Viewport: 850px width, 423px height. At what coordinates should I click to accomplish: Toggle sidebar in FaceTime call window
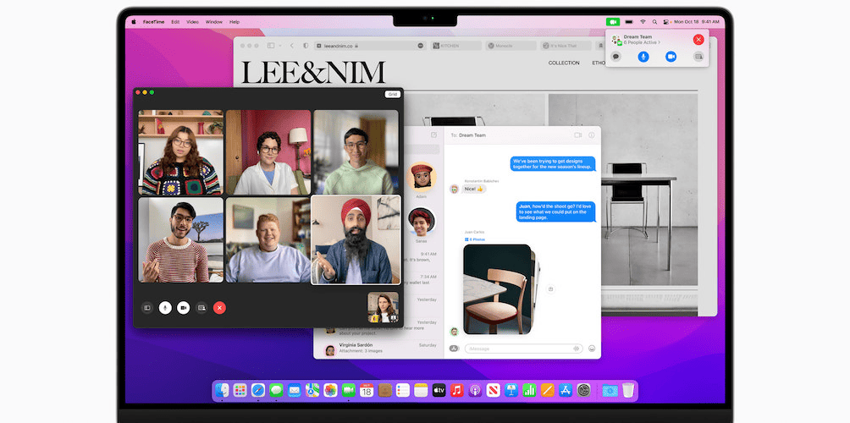146,309
